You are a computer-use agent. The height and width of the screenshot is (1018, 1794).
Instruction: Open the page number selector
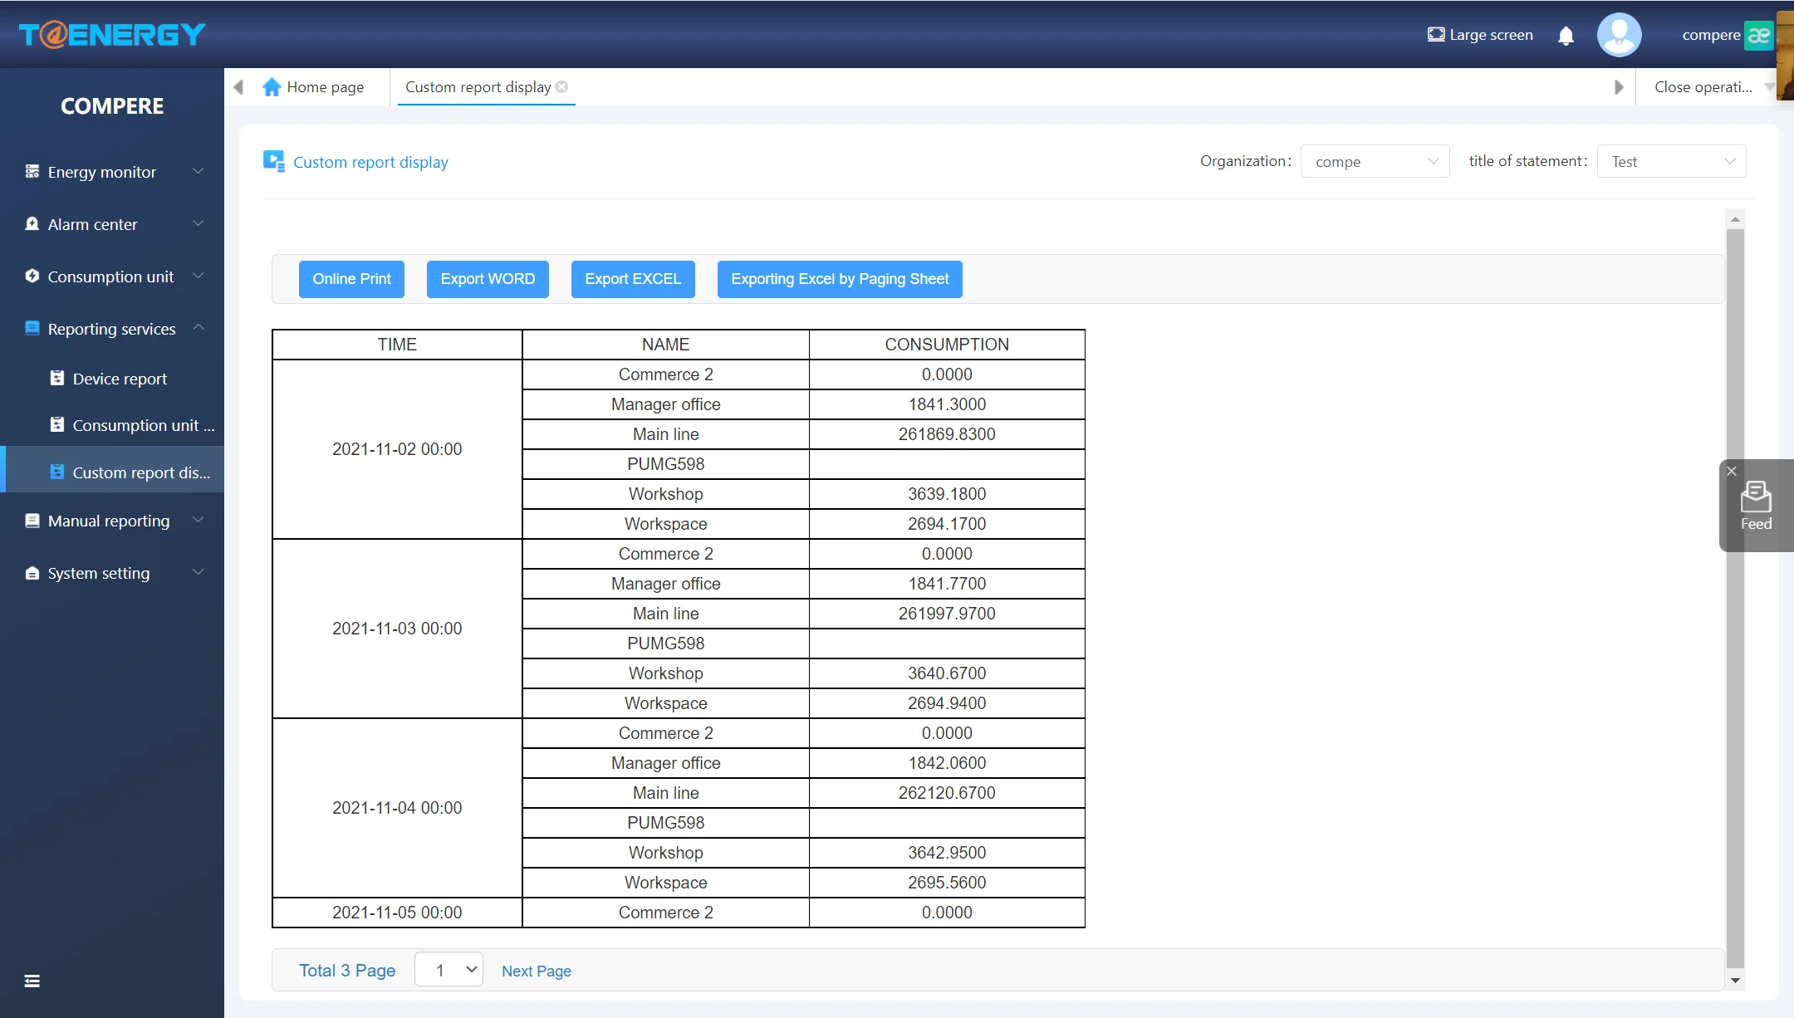(448, 970)
